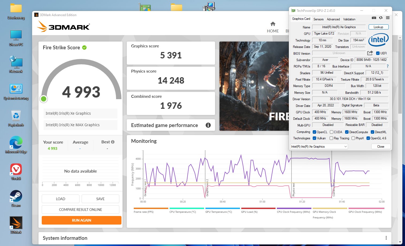Toggle the Ray Tracing checkbox

tap(331, 138)
